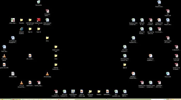Image resolution: width=181 pixels, height=100 pixels.
Task: Select the radiohead image file
Action: pyautogui.click(x=30, y=83)
